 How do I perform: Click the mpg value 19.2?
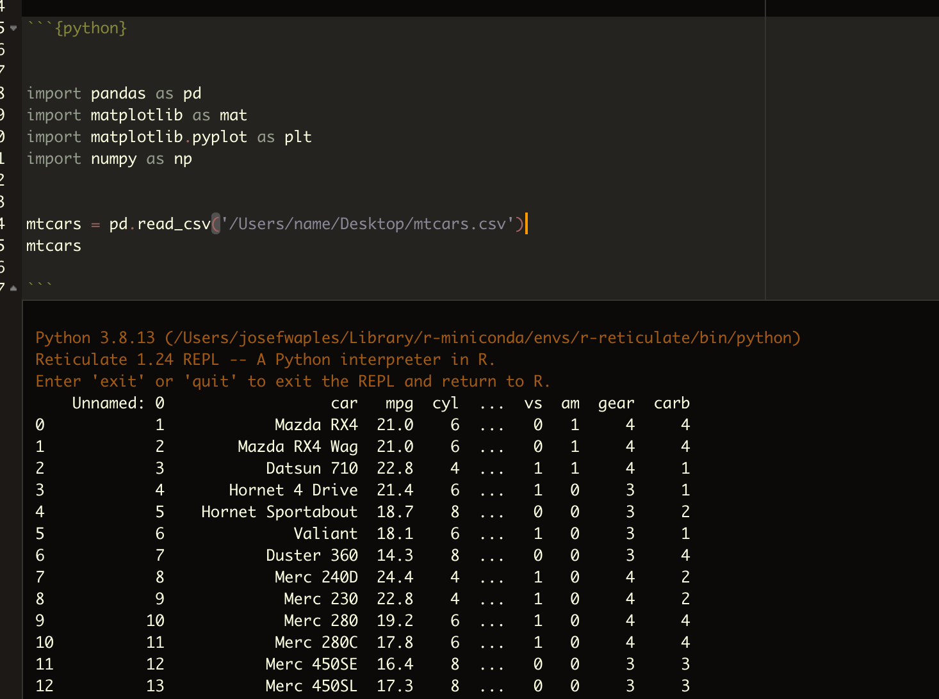point(395,621)
